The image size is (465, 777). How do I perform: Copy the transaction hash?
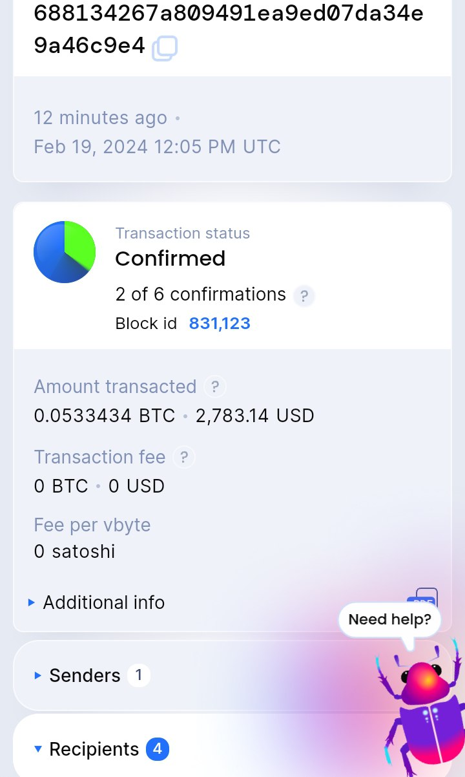(165, 48)
